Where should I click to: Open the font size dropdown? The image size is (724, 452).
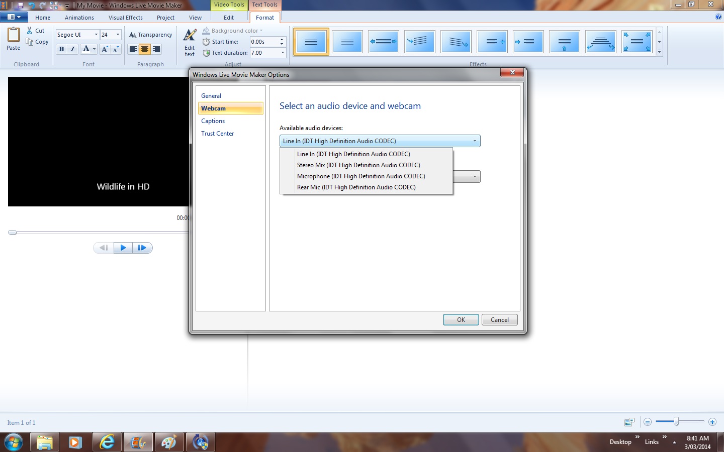click(118, 35)
